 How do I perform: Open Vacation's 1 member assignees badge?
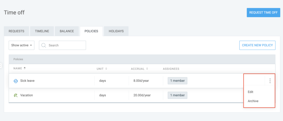pos(177,95)
